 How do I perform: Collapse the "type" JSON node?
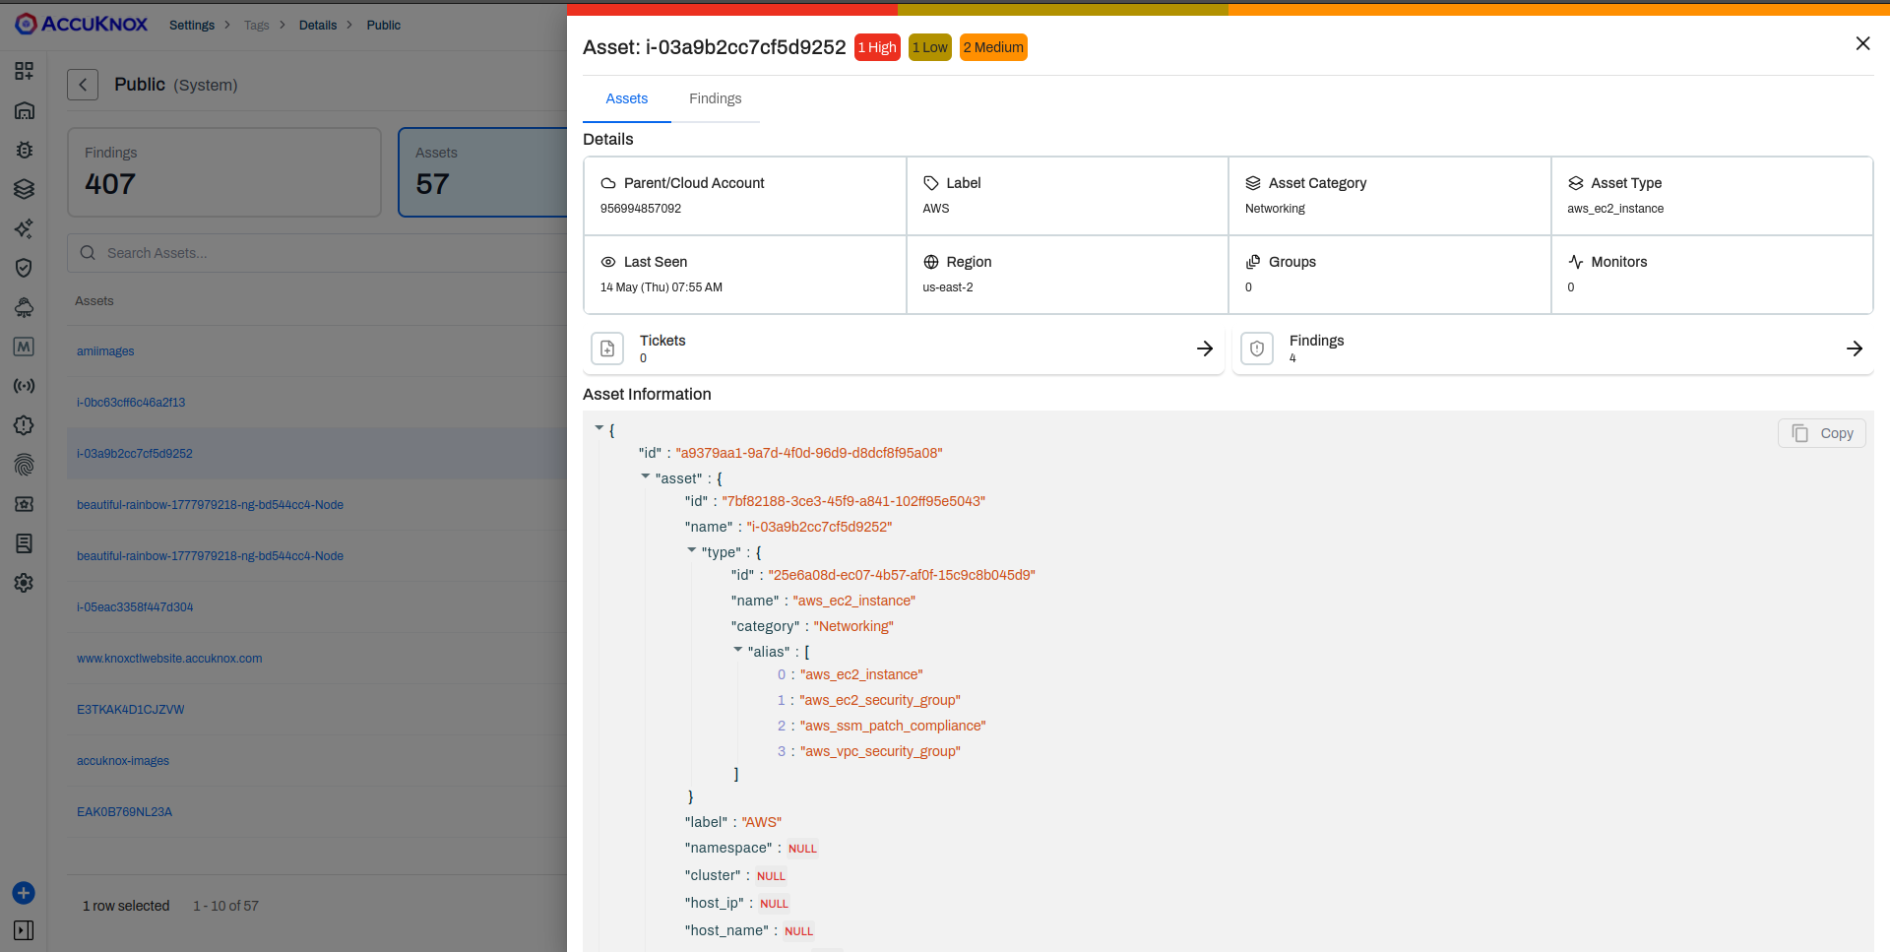click(692, 550)
